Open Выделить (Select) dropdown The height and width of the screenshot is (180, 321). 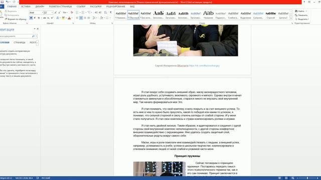(x=302, y=19)
